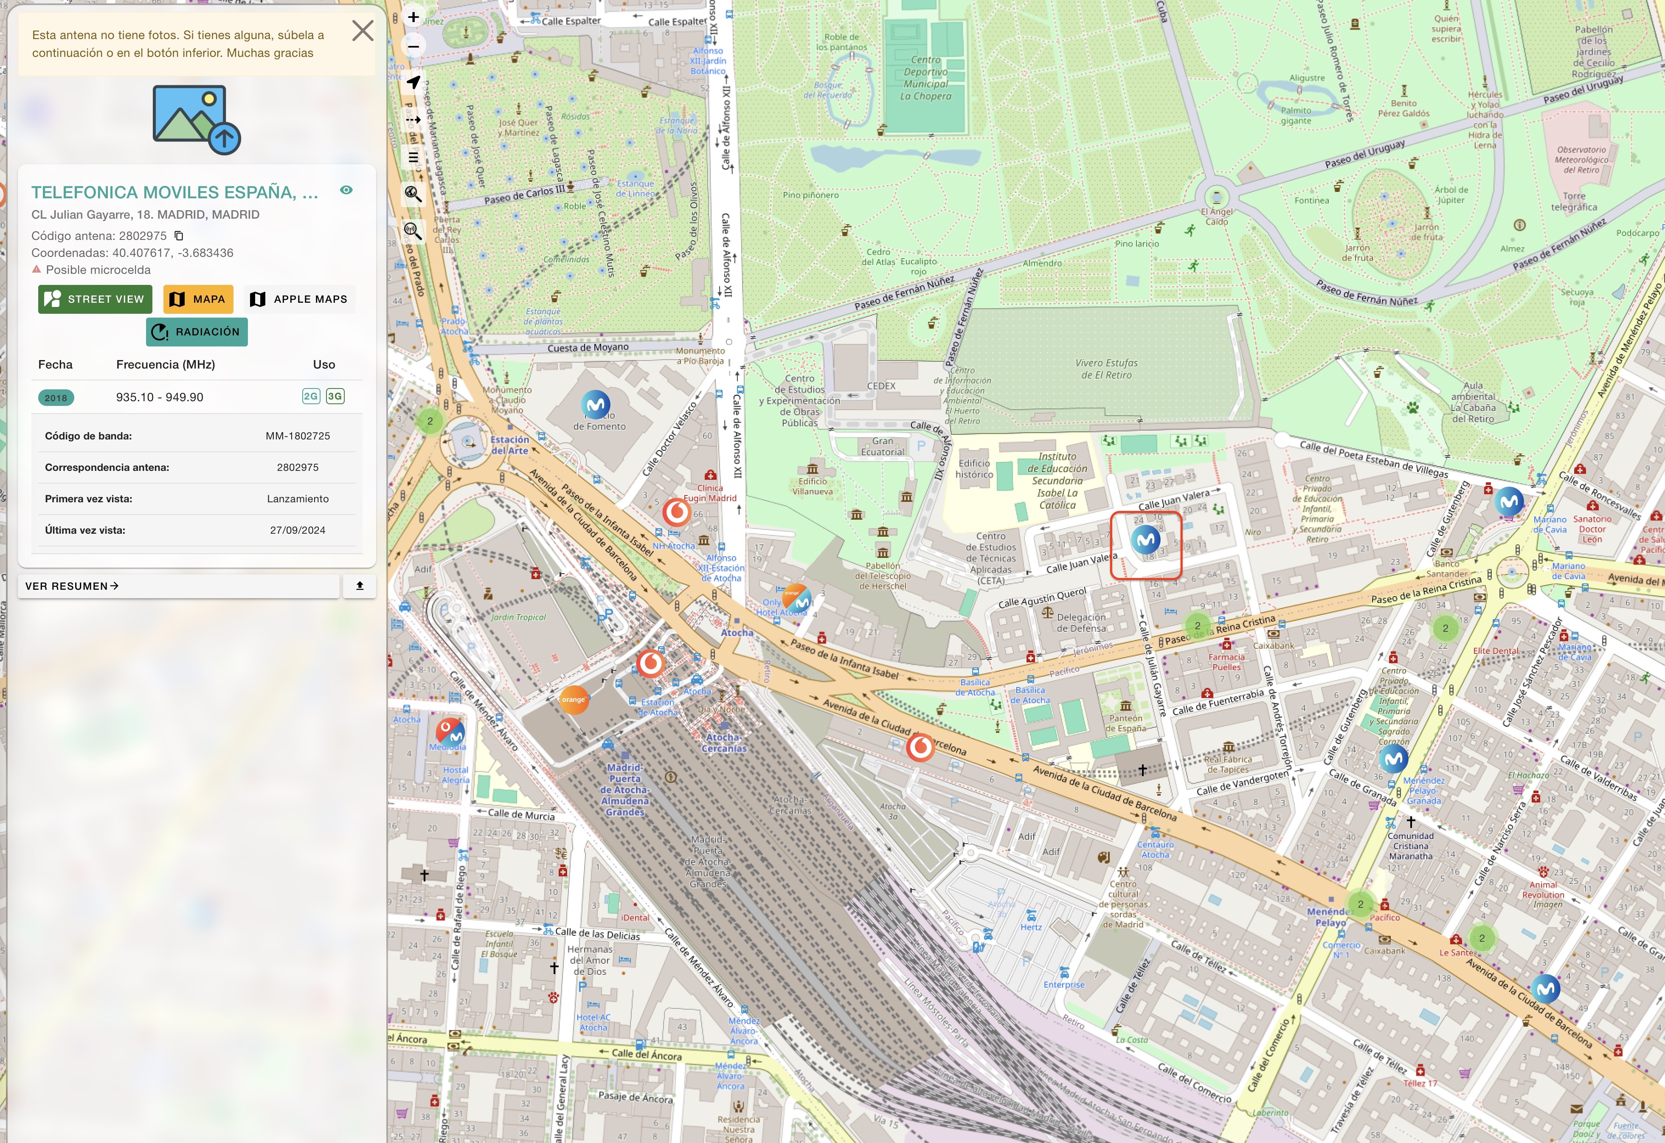Click the 3G usage tag
1665x1143 pixels.
tap(335, 396)
